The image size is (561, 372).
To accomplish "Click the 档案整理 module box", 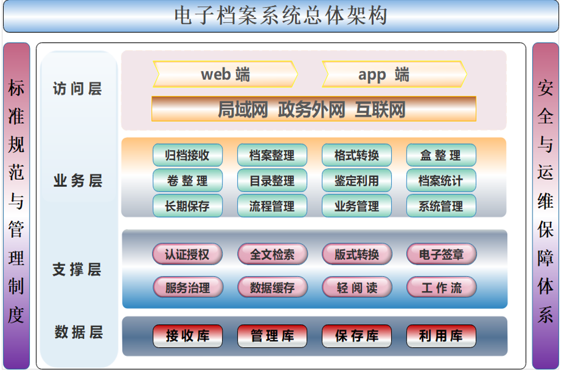I will 272,155.
